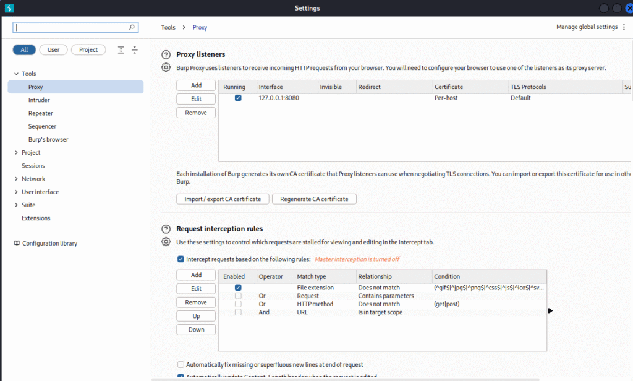Select the User filter pill
The height and width of the screenshot is (381, 633).
click(x=53, y=49)
